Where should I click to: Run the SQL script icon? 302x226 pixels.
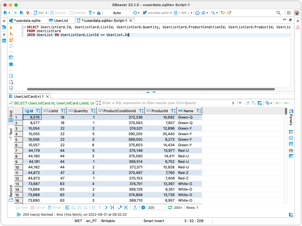tap(11, 40)
